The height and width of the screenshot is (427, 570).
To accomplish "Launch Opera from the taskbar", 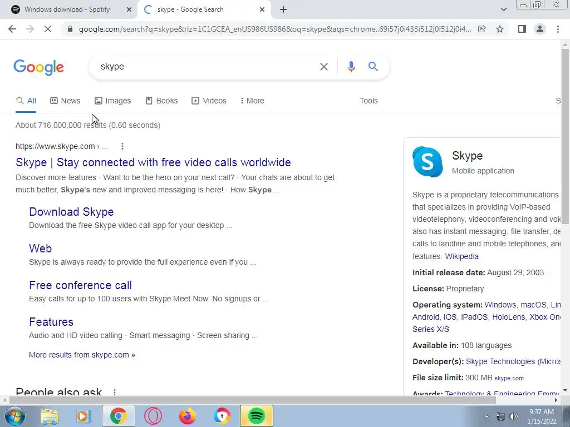I will click(153, 416).
